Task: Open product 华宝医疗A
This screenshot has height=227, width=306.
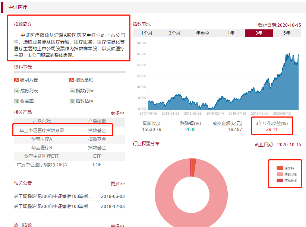Action: coord(42,139)
